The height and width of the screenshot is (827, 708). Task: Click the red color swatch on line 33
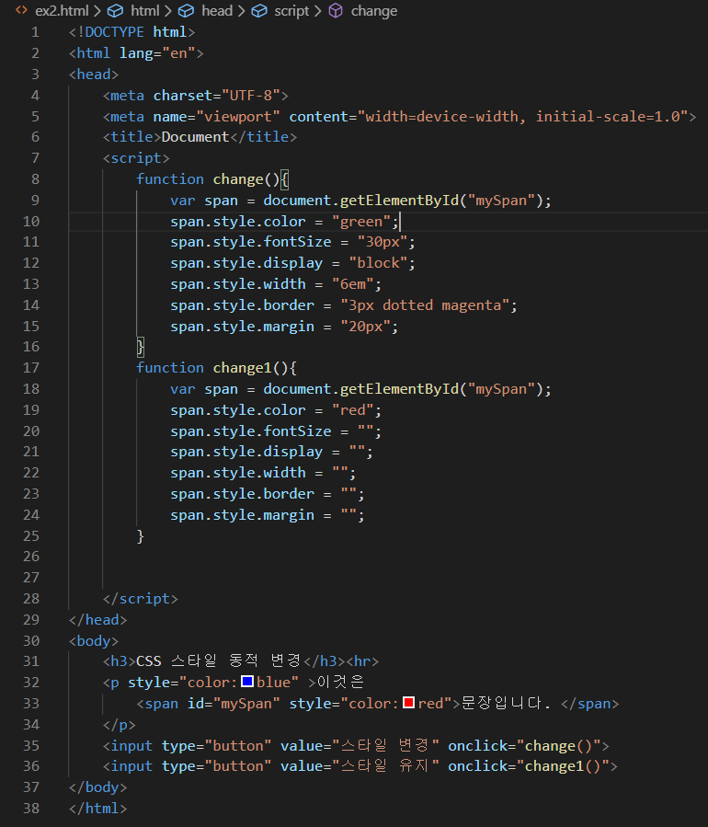click(x=408, y=703)
